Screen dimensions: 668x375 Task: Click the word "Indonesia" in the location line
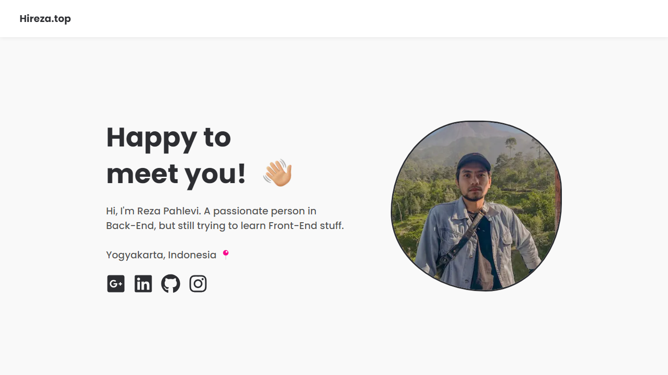pyautogui.click(x=192, y=255)
